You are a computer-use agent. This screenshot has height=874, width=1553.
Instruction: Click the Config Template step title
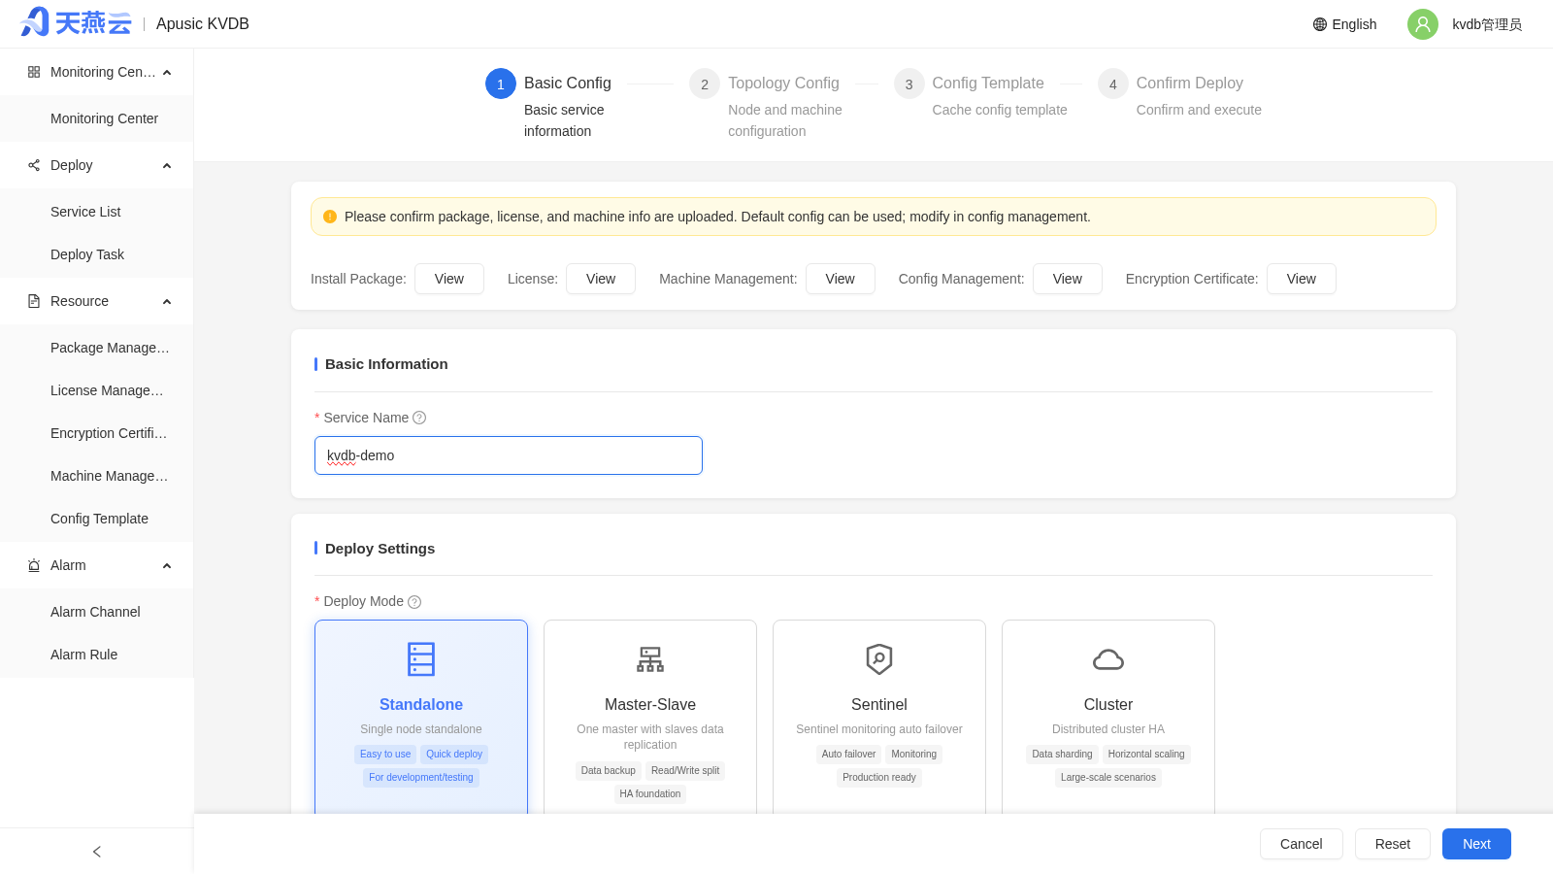click(988, 84)
